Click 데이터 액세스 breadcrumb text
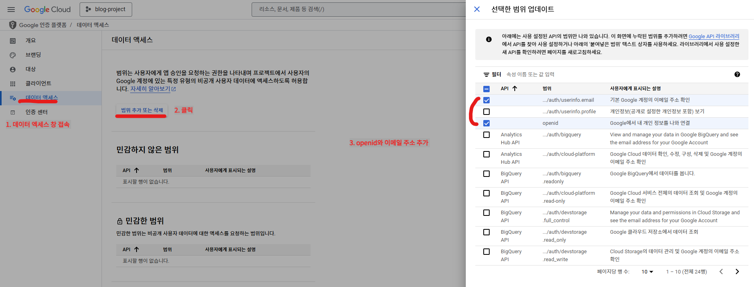 93,25
